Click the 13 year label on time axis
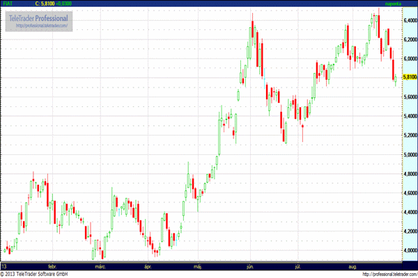The width and height of the screenshot is (418, 278). (x=5, y=265)
